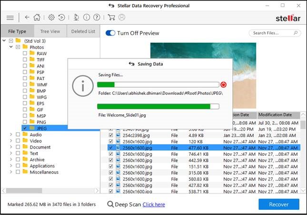Click the Audio folder icon
This screenshot has height=215, width=307.
[25, 134]
